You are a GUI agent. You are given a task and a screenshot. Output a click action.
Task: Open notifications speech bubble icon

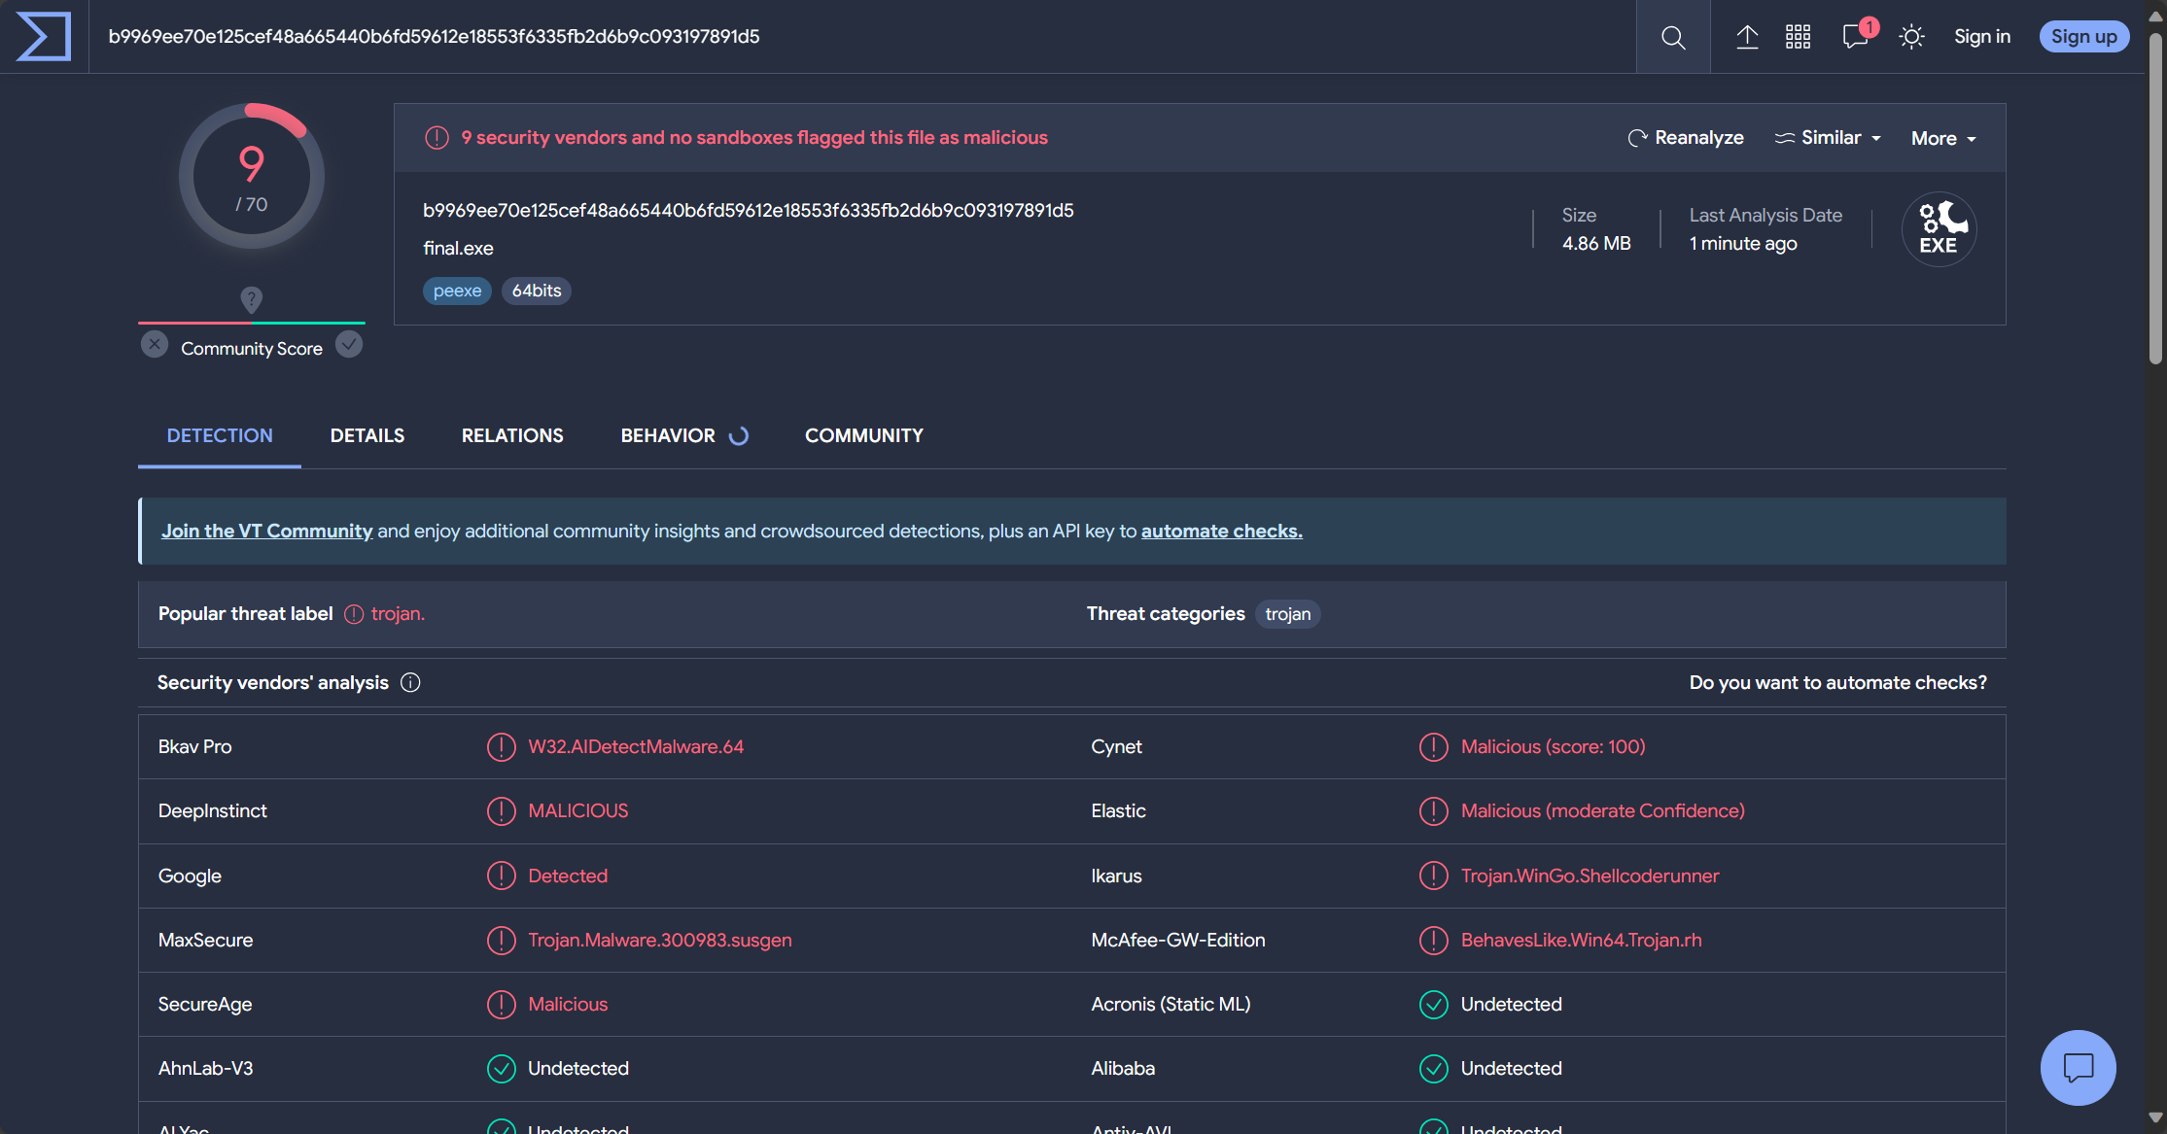click(1856, 37)
